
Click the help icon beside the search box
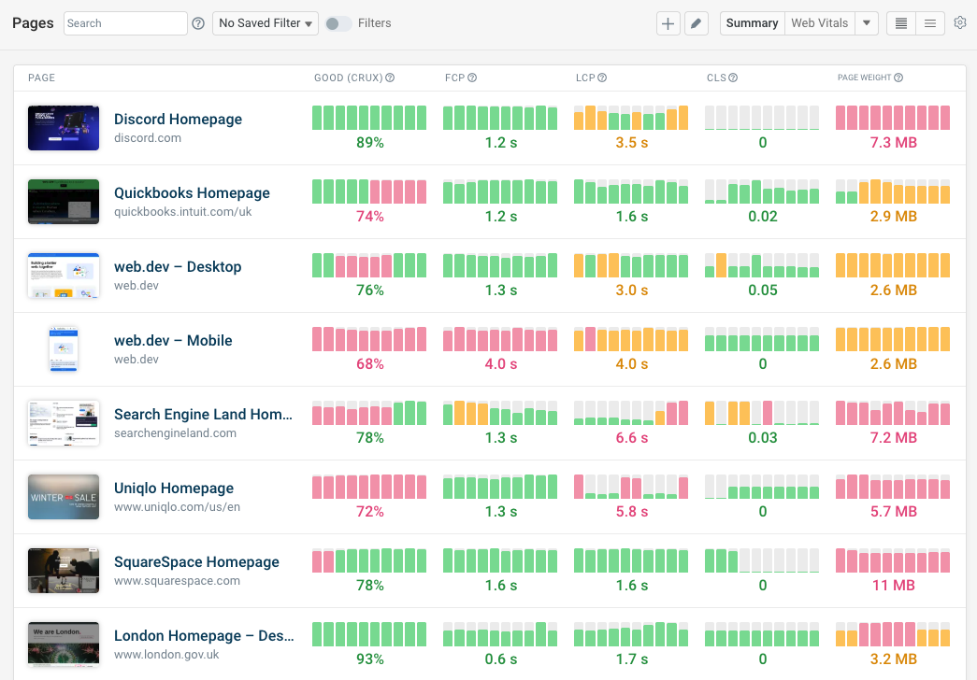197,22
